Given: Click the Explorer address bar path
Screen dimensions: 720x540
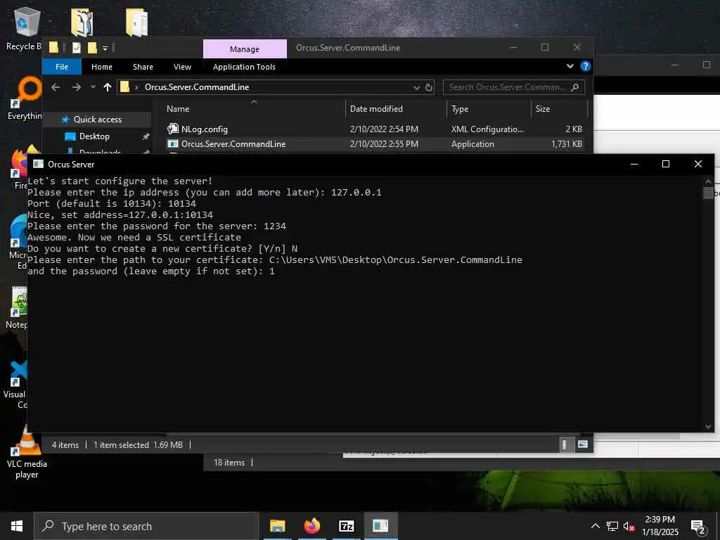Looking at the screenshot, I should click(x=197, y=87).
